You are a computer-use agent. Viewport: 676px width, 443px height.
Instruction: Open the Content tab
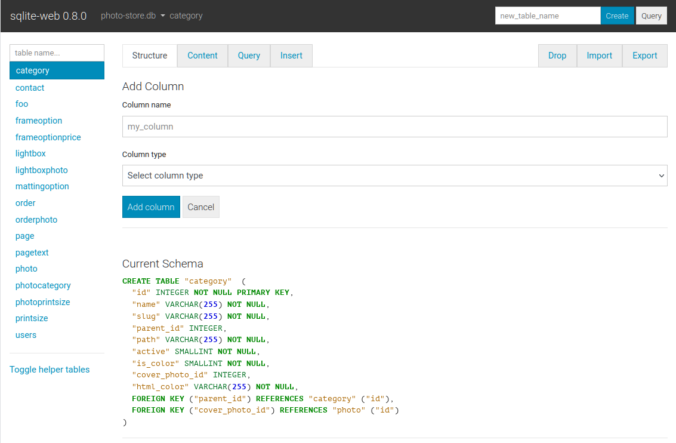pos(202,56)
